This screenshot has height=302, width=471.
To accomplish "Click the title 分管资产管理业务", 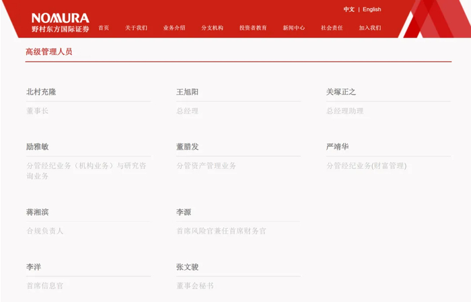I will tap(206, 166).
